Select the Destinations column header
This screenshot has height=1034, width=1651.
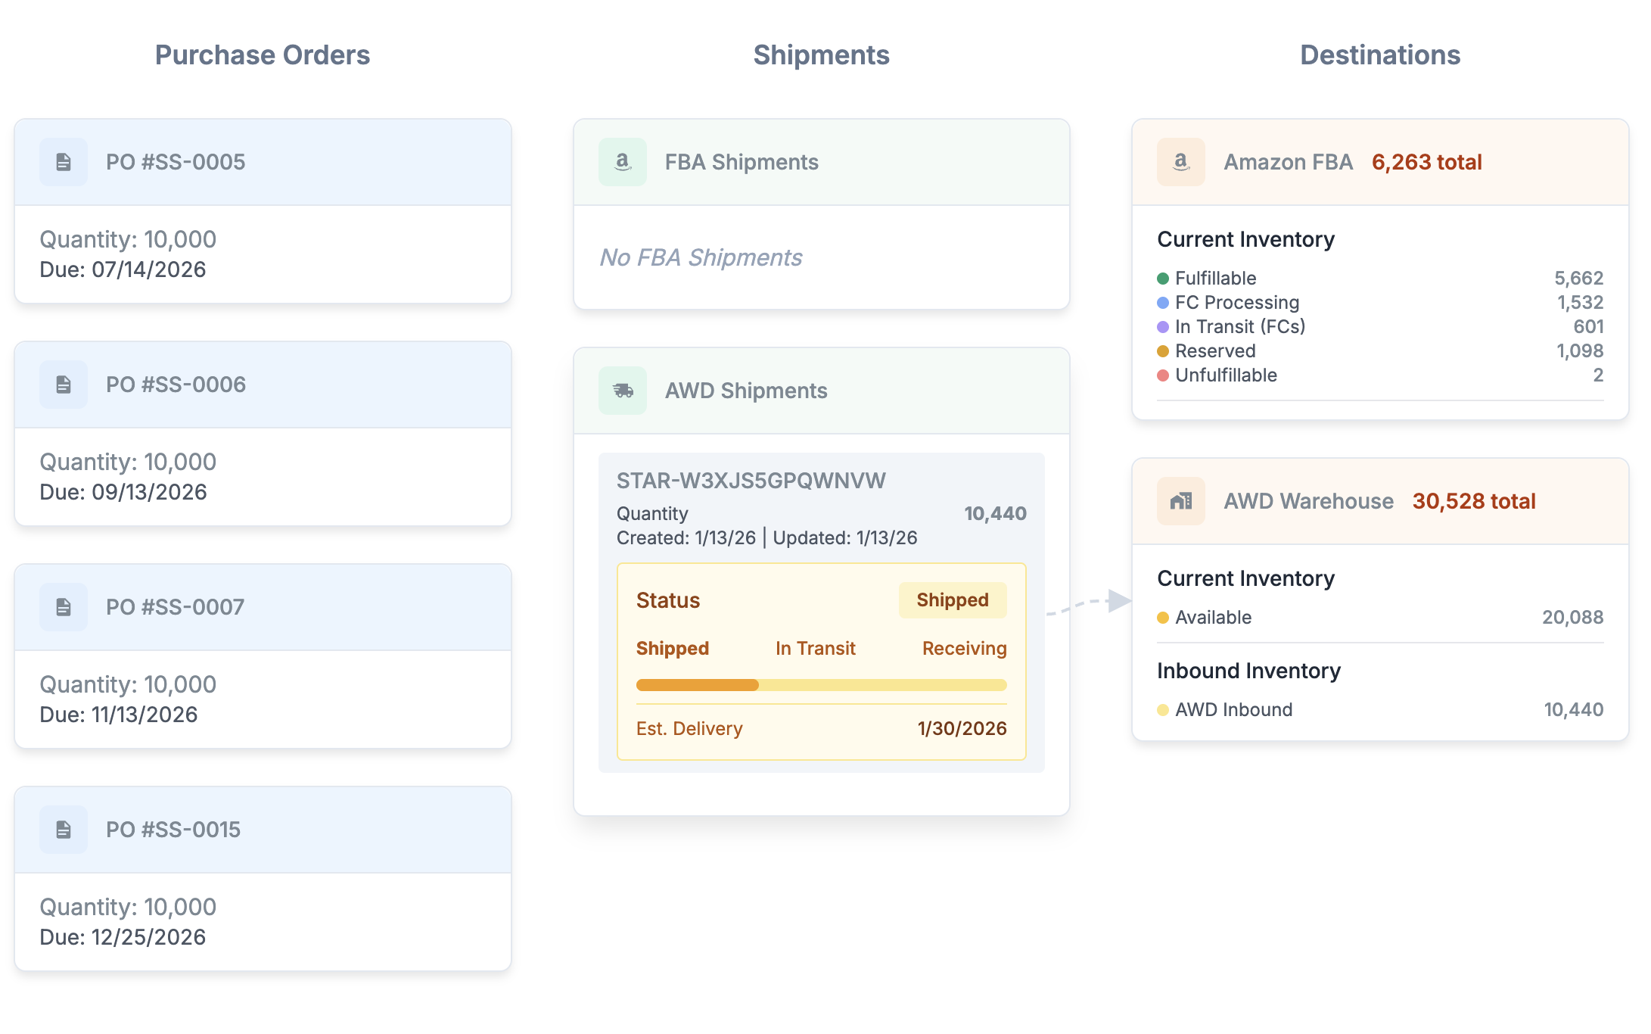pyautogui.click(x=1380, y=55)
